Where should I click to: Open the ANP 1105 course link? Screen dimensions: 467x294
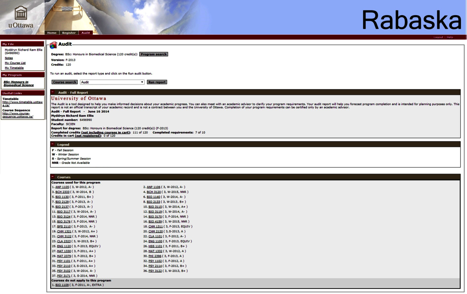62,187
